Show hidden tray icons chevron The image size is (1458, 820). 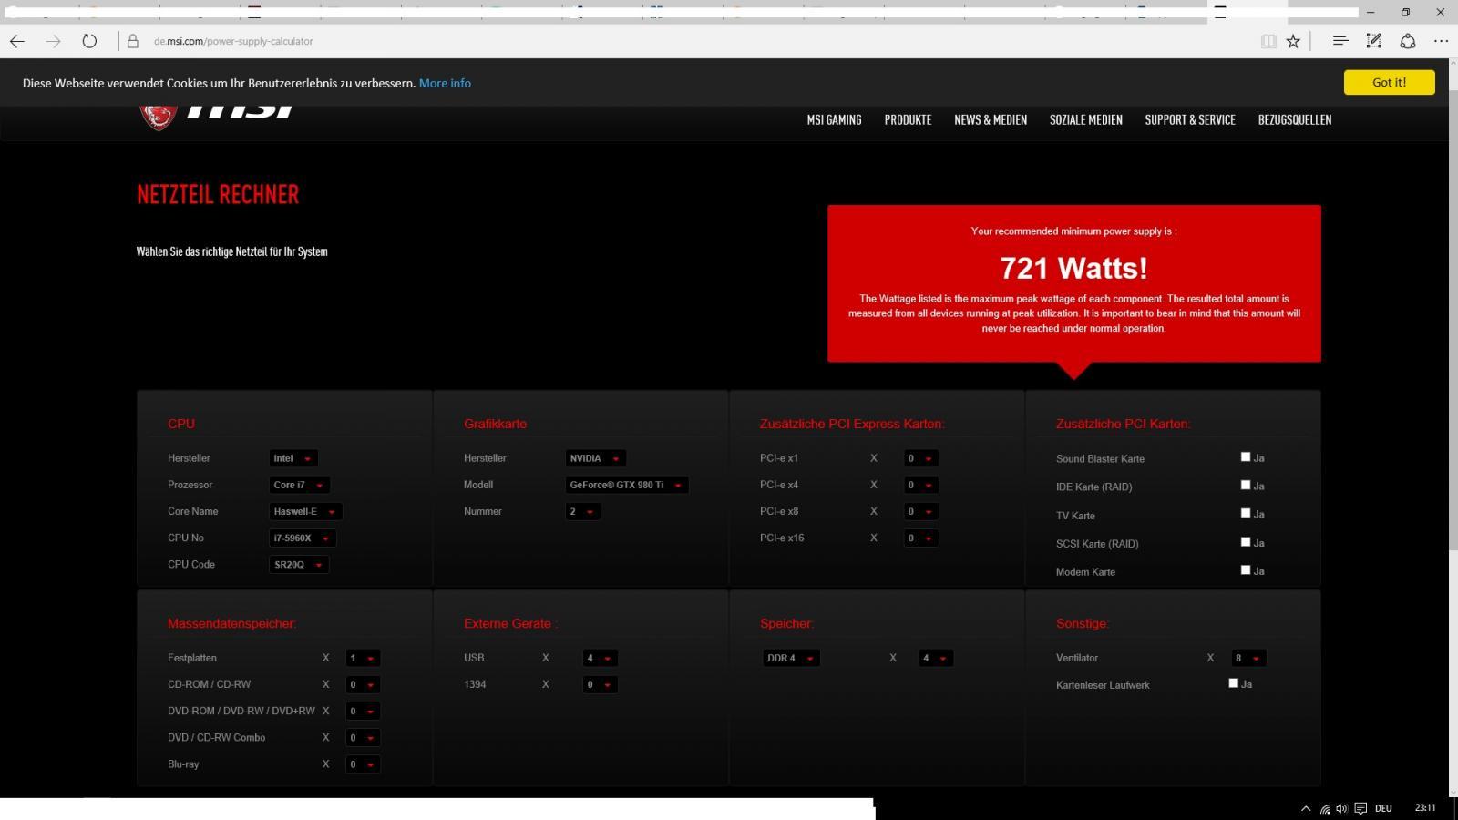point(1306,808)
